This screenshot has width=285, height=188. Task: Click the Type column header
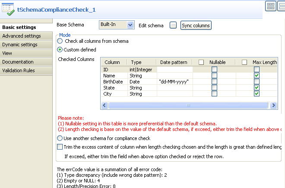pyautogui.click(x=142, y=62)
